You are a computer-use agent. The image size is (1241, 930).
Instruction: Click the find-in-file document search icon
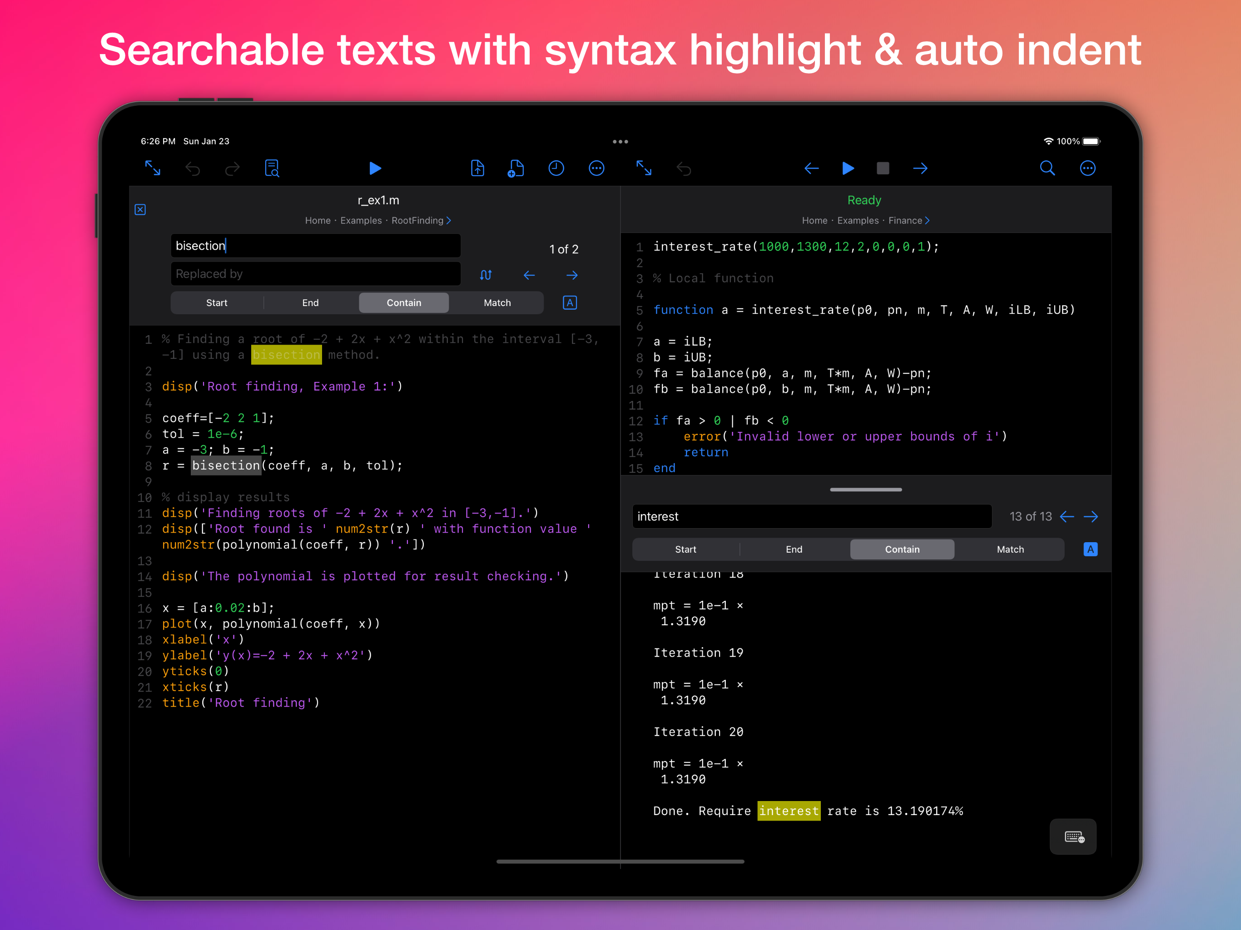(x=272, y=168)
